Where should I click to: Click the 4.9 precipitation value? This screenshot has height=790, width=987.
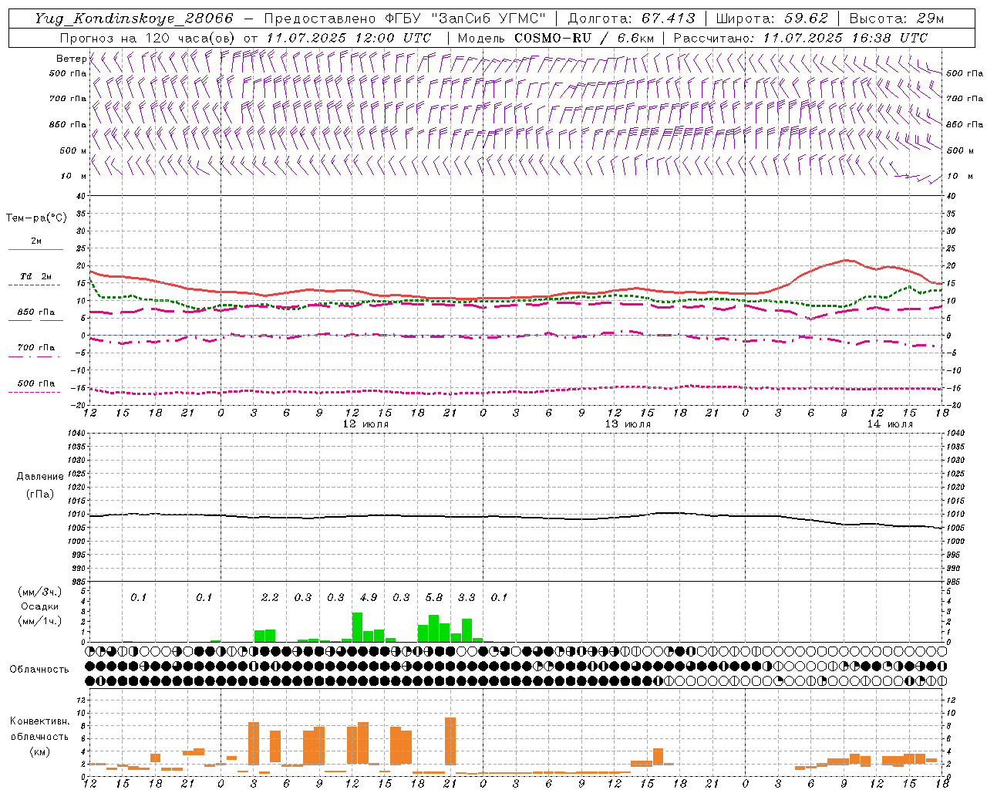369,597
